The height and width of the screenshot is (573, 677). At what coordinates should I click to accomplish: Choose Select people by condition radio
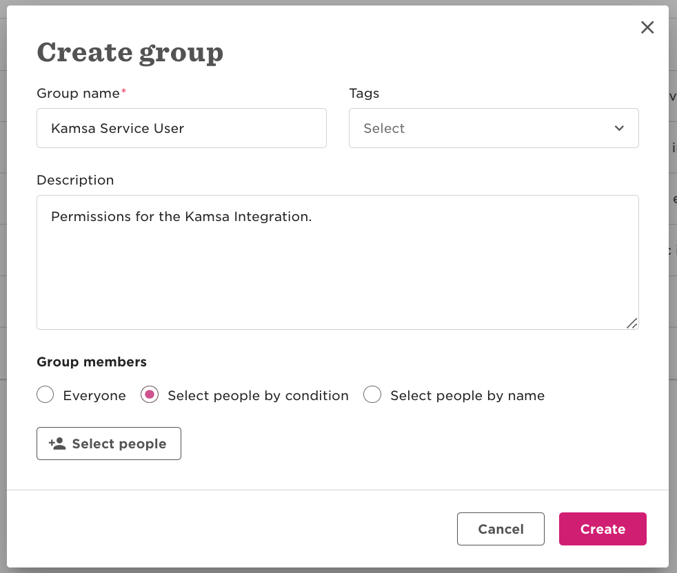click(x=150, y=395)
